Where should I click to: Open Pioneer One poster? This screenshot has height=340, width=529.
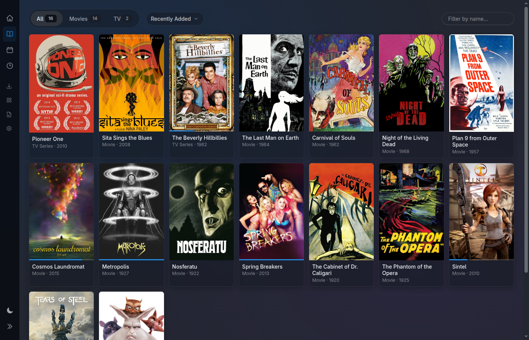tap(61, 83)
